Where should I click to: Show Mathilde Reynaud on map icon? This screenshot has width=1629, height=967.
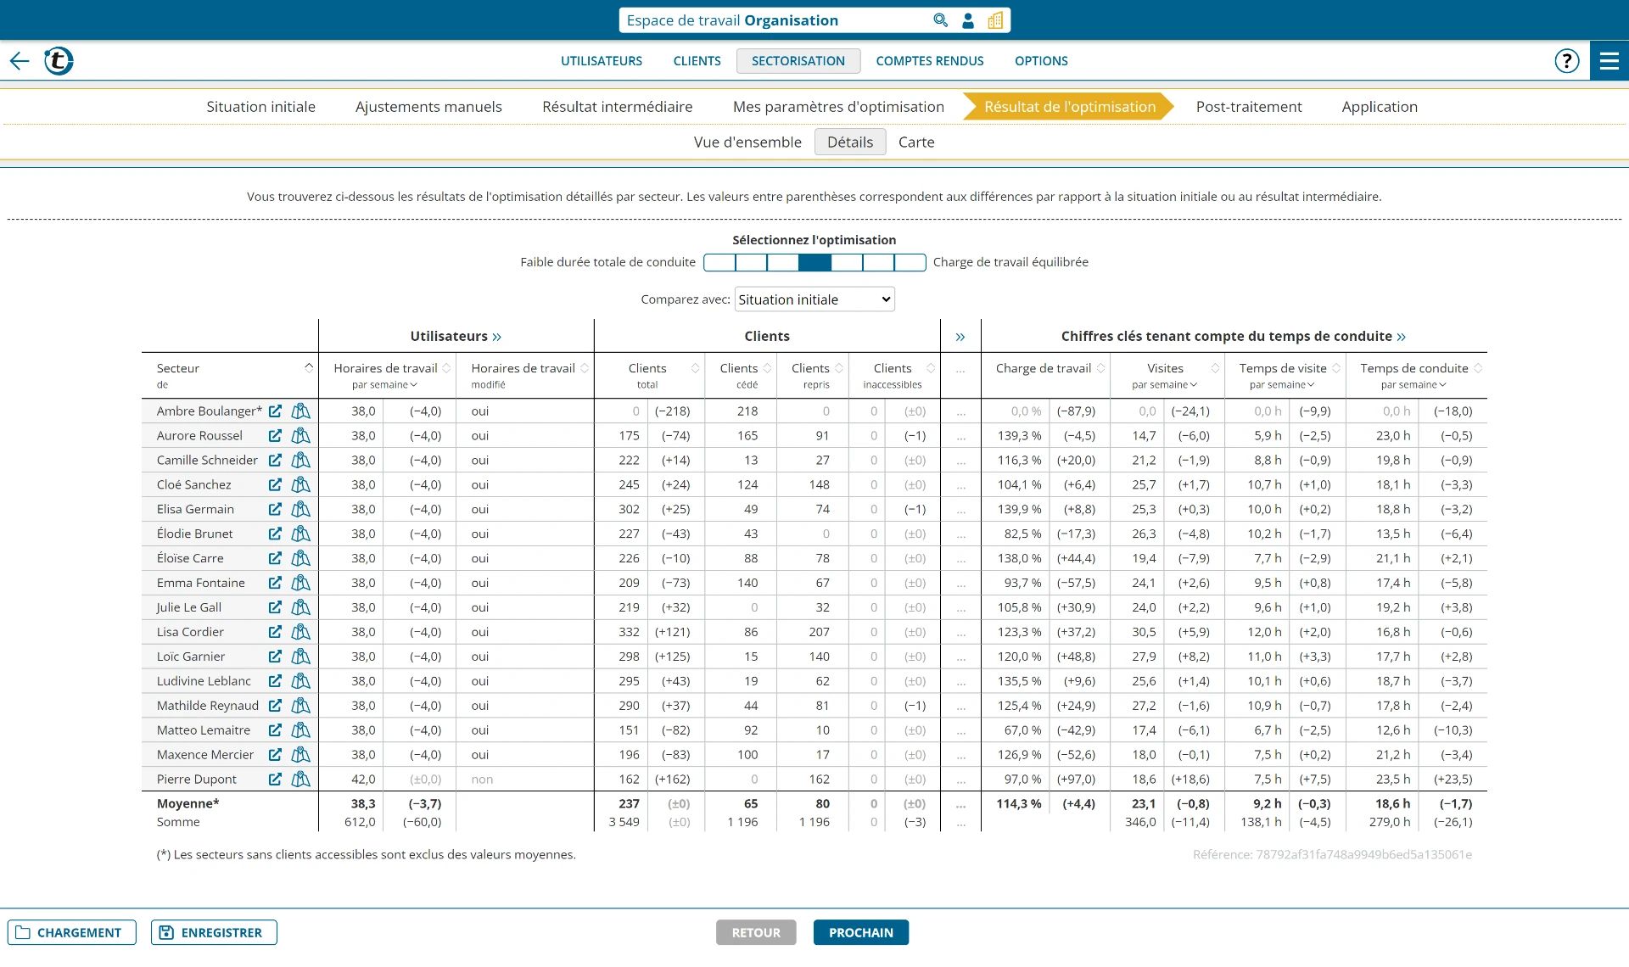[x=300, y=707]
